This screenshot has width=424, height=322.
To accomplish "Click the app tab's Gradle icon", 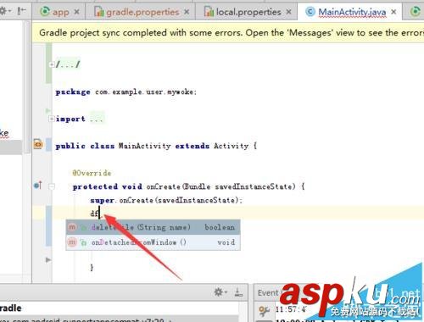I will pos(45,12).
